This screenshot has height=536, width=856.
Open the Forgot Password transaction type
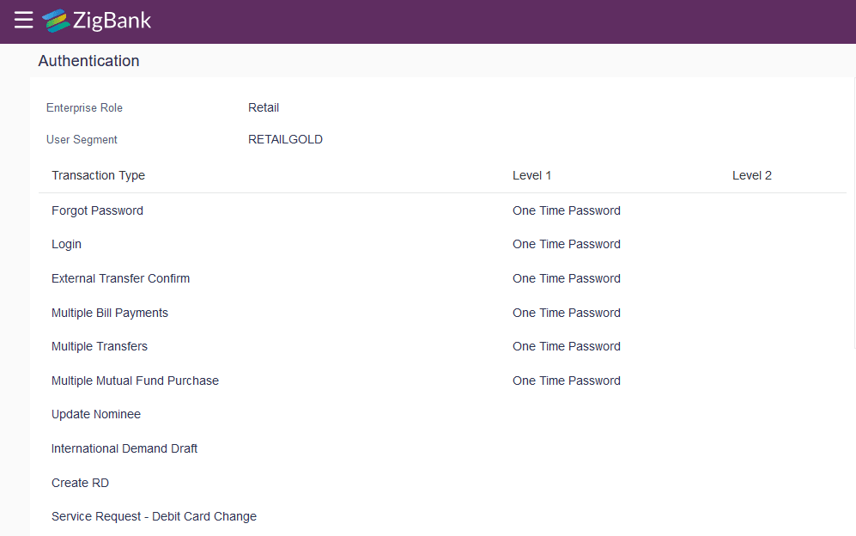97,210
